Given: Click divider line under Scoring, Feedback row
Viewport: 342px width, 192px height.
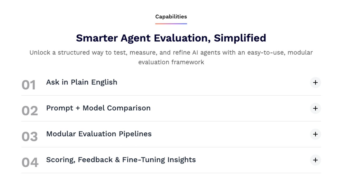Looking at the screenshot, I should (171, 173).
